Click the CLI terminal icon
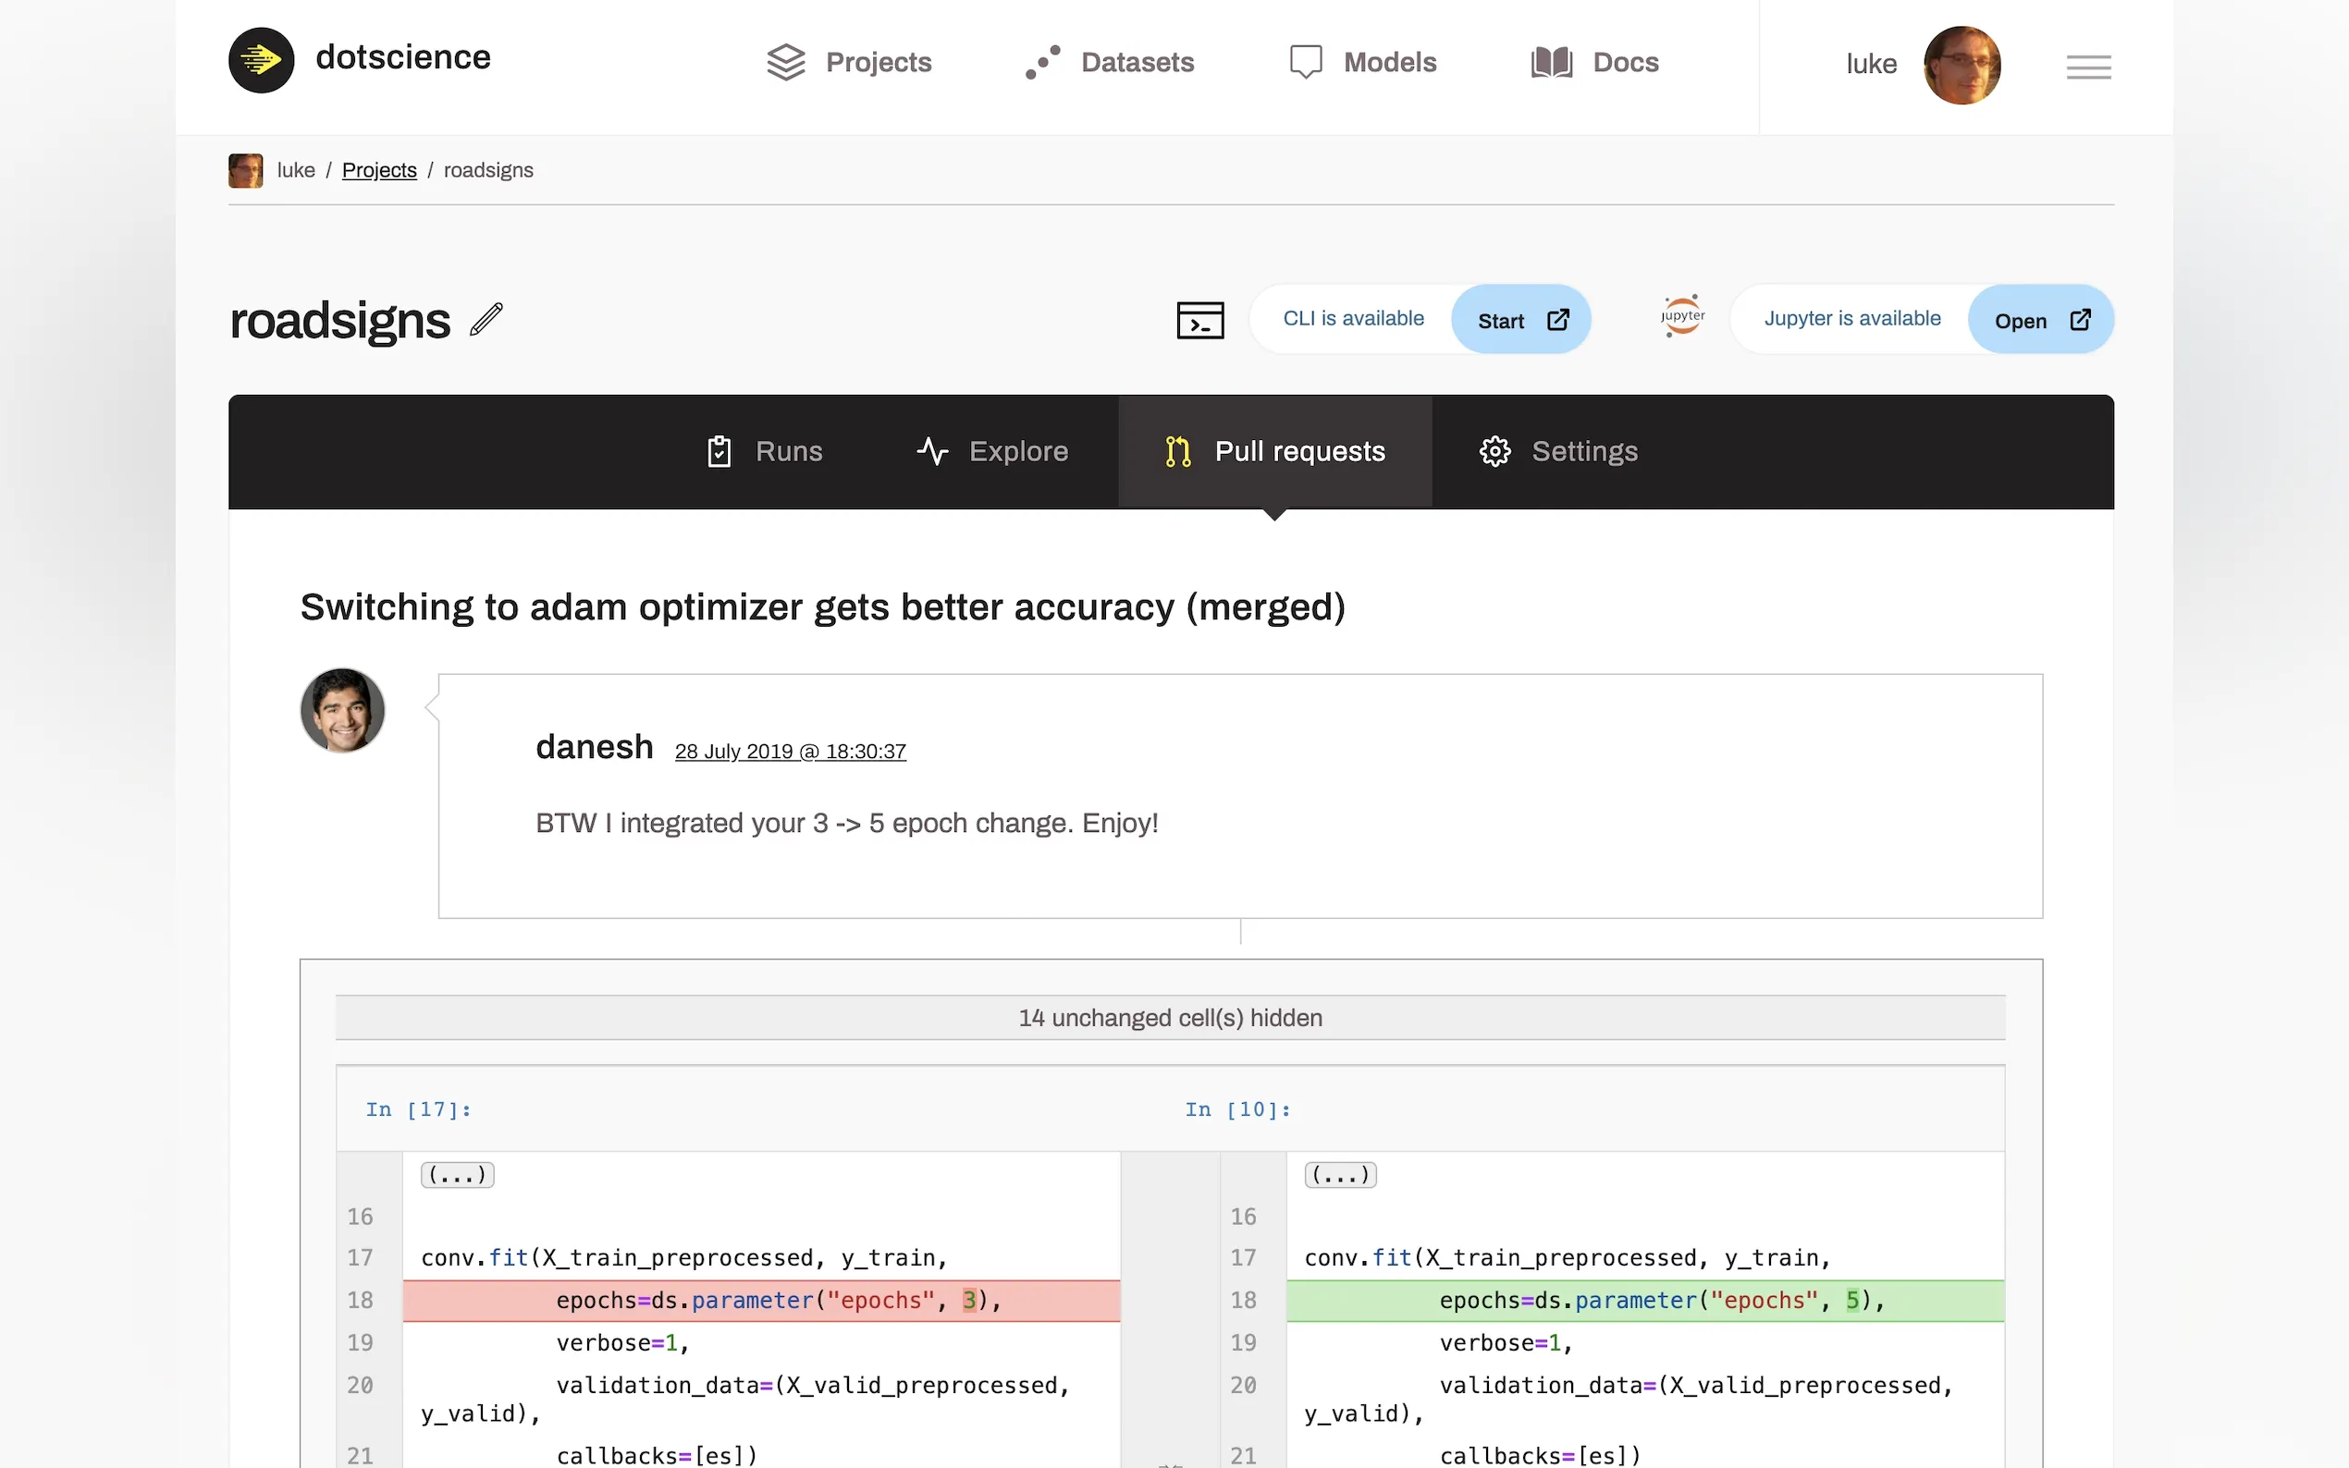Screen dimensions: 2349x1468 1199,320
